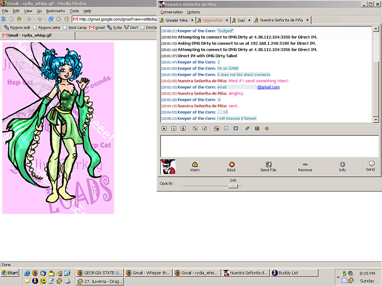Screen dimensions: 382x286
Task: Close the Dad chat tab
Action: pyautogui.click(x=249, y=21)
